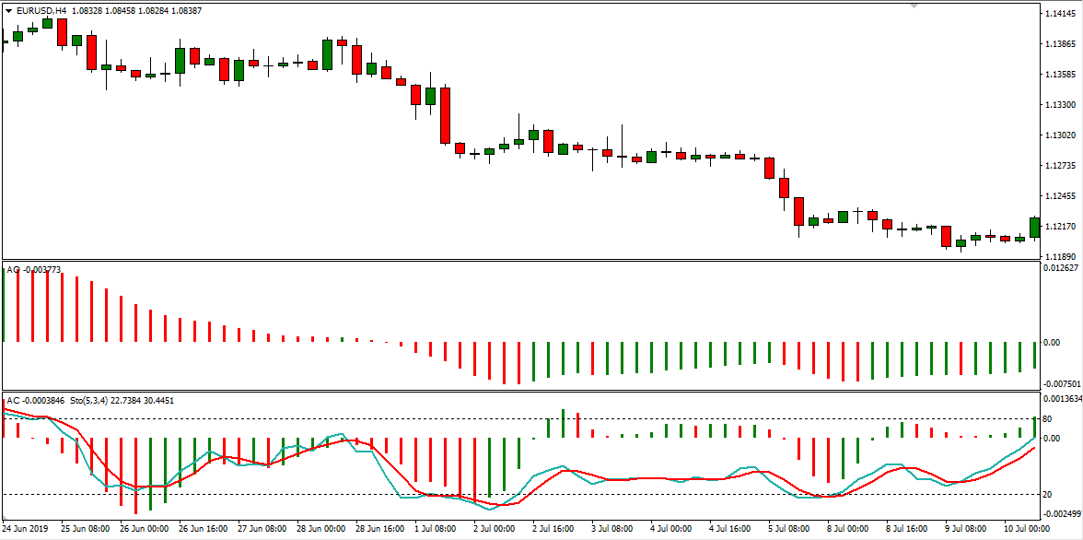
Task: Click the 10 Jul 00:00 time label
Action: pyautogui.click(x=1027, y=530)
